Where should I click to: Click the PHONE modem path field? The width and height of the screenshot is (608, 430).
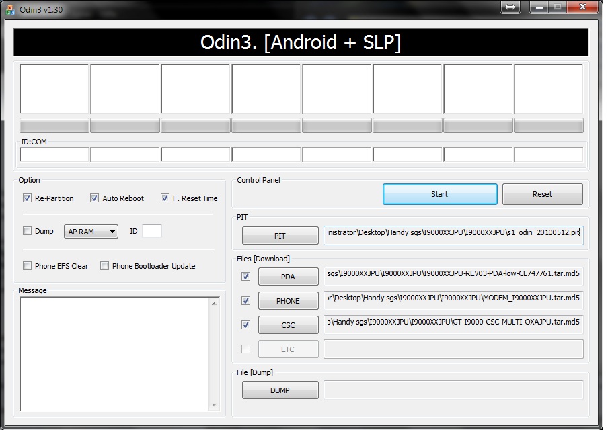click(453, 300)
